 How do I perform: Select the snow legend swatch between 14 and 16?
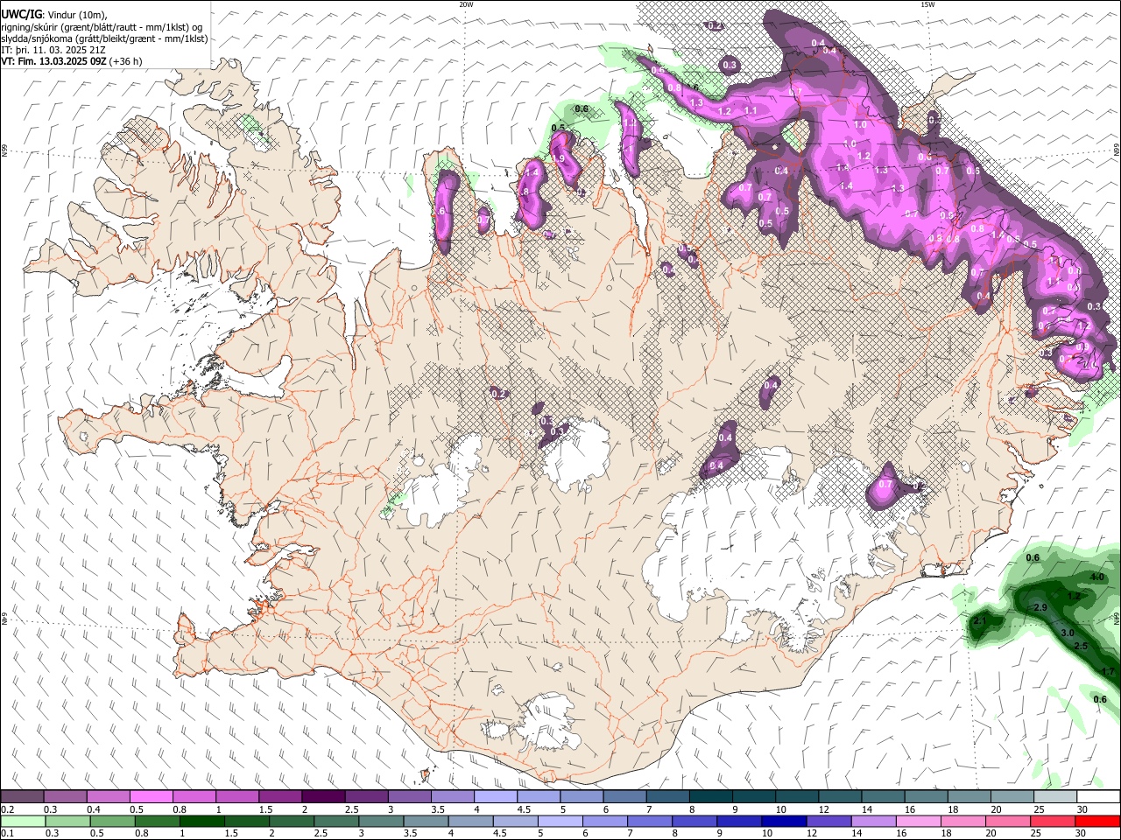882,797
